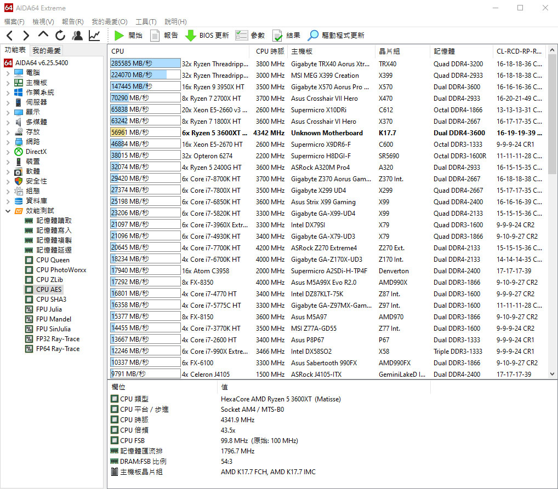
Task: Start the benchmark with the green 開始 button
Action: tap(128, 35)
